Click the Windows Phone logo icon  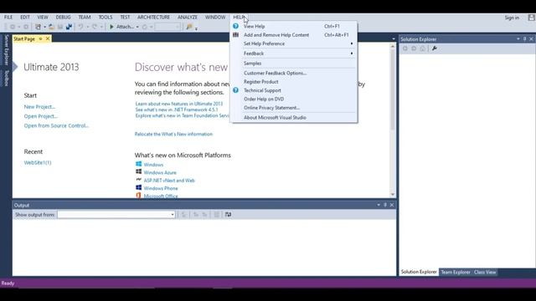pos(138,187)
